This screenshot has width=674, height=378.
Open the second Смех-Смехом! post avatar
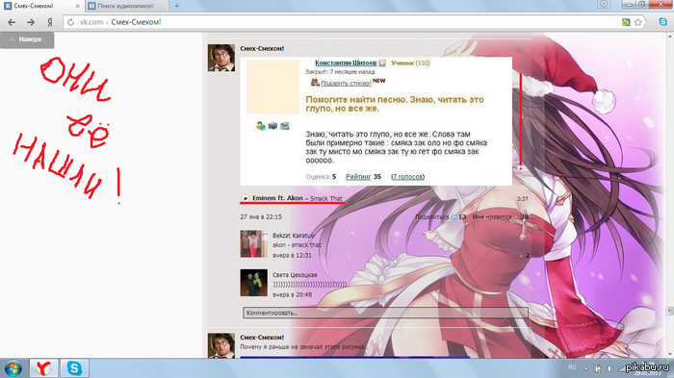point(221,345)
